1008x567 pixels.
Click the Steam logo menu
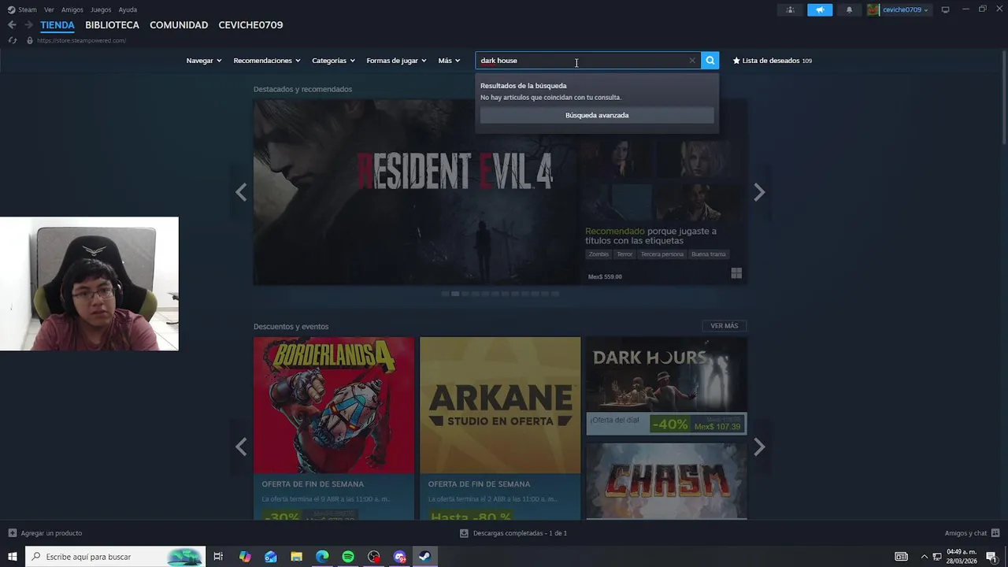22,9
